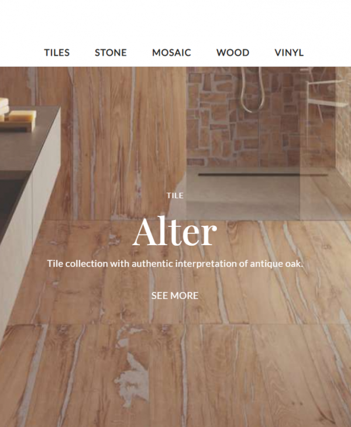Click the antique oak description text
This screenshot has height=427, width=351.
[x=175, y=264]
